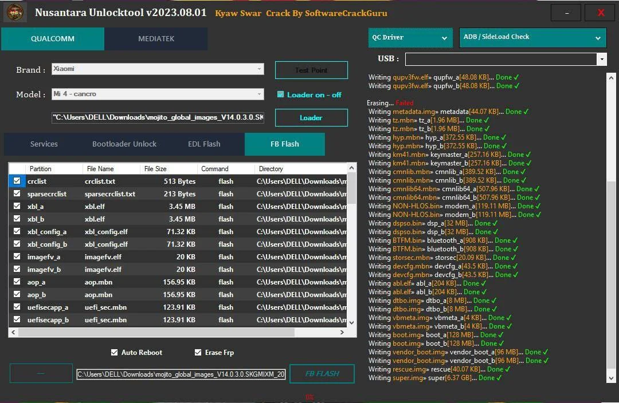The width and height of the screenshot is (619, 403).
Task: Uncheck the uefisecapp_a partition checkbox
Action: click(17, 307)
